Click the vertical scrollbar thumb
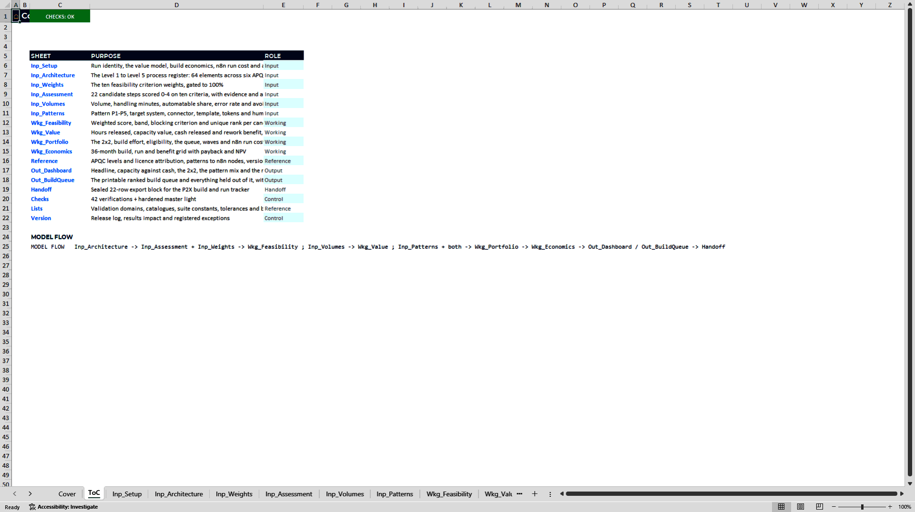Image resolution: width=915 pixels, height=512 pixels. [x=910, y=242]
